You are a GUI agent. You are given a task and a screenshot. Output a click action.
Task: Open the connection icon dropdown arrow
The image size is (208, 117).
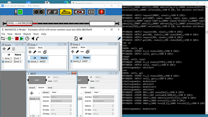pos(6,39)
